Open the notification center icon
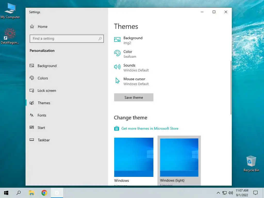Viewport: 264px width, 198px height. click(255, 193)
